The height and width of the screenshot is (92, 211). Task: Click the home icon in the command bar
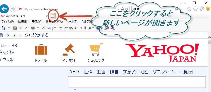(4, 28)
